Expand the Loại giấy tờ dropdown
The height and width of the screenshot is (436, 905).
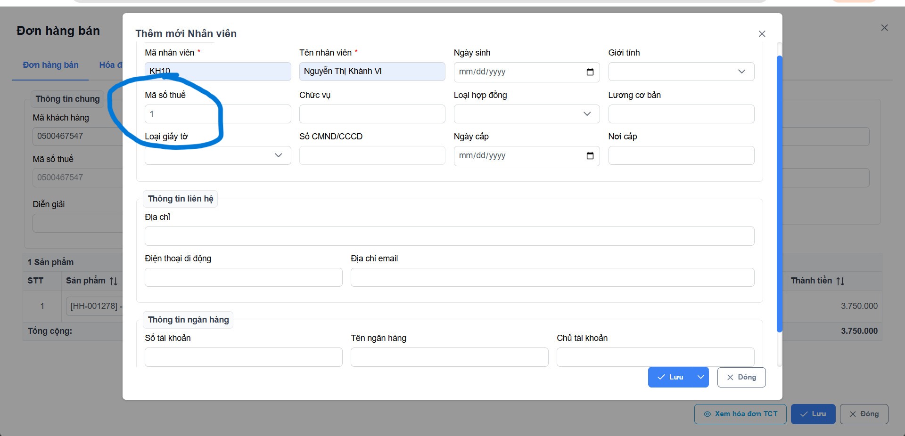click(218, 155)
